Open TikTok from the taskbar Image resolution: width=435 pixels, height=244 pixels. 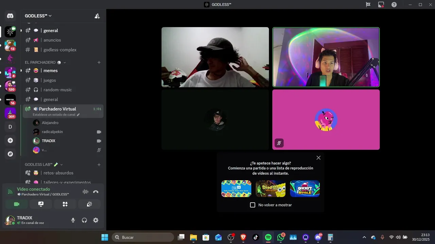pyautogui.click(x=256, y=237)
